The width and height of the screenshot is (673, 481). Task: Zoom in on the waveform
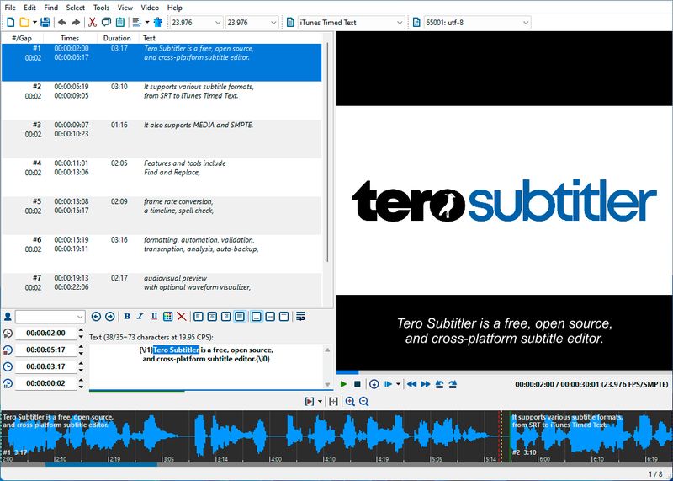(x=350, y=402)
